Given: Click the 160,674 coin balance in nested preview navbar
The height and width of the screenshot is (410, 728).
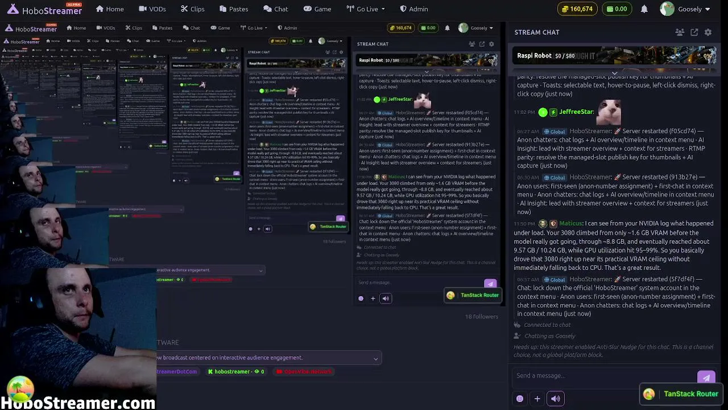Looking at the screenshot, I should 400,28.
